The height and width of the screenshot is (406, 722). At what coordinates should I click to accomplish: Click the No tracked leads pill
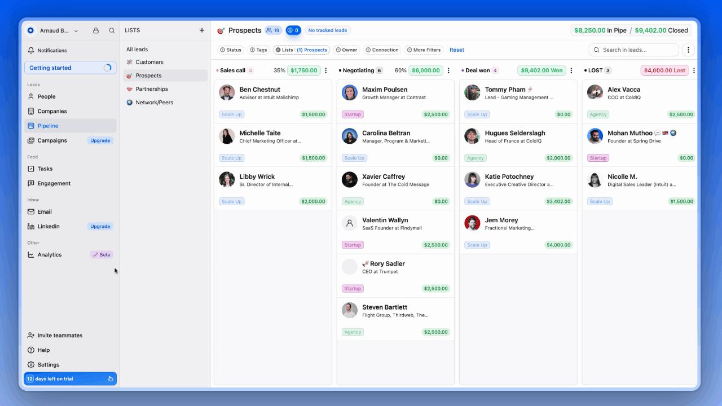pos(328,30)
